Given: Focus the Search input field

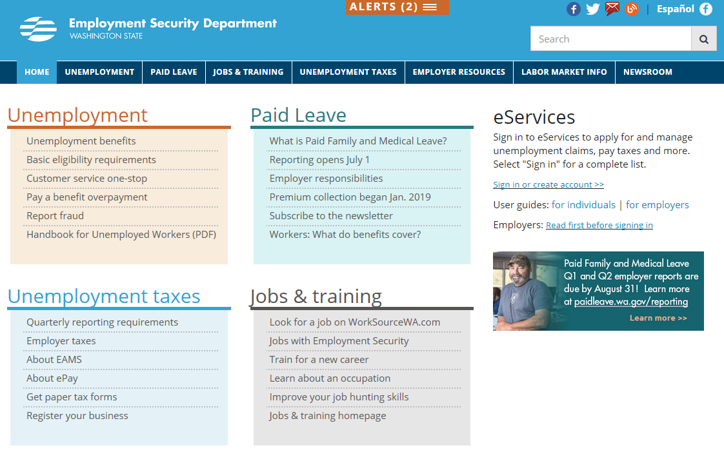Looking at the screenshot, I should (611, 39).
